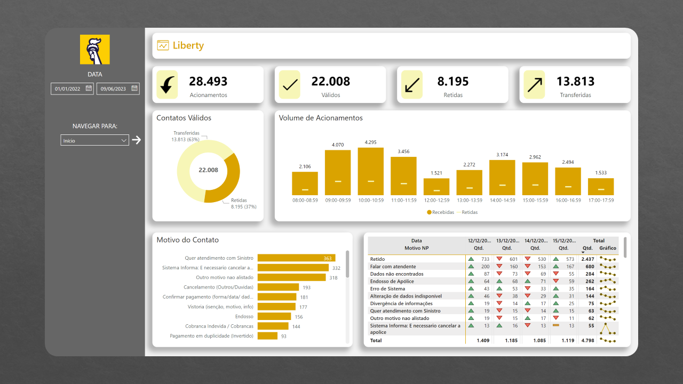Click the Motivo do Contato chart scrollbar
The height and width of the screenshot is (384, 683).
348,264
